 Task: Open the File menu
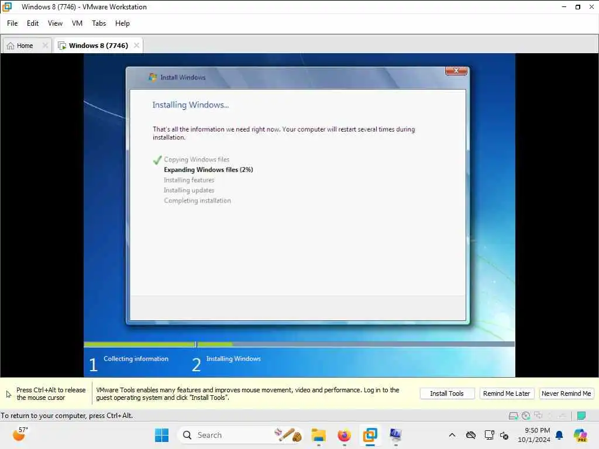[x=12, y=23]
